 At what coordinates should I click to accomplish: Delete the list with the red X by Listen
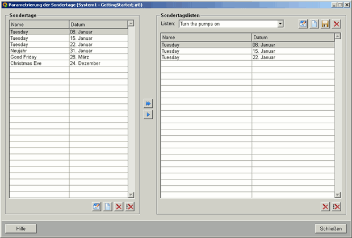[x=337, y=24]
